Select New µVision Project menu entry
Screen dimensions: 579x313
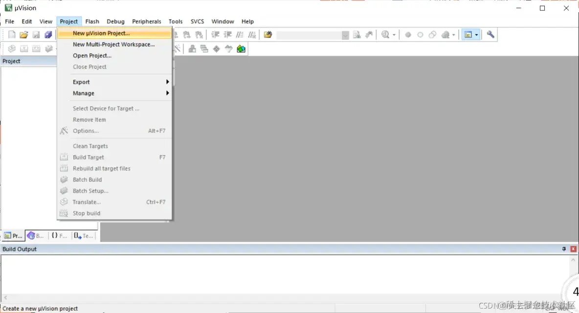pos(115,33)
